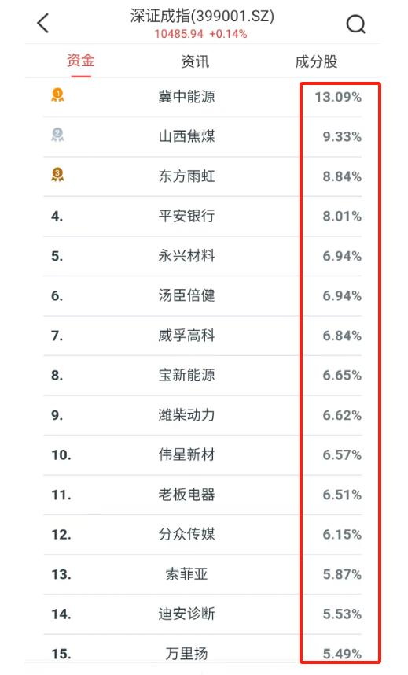Select the 山西焦煤 stock entry
The image size is (408, 675).
[x=203, y=136]
